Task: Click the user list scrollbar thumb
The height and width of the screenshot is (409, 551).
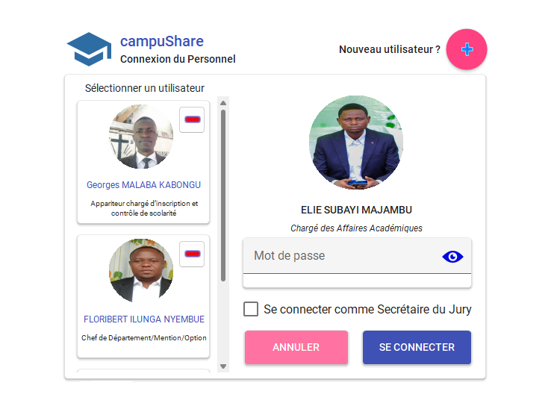Action: (x=223, y=194)
